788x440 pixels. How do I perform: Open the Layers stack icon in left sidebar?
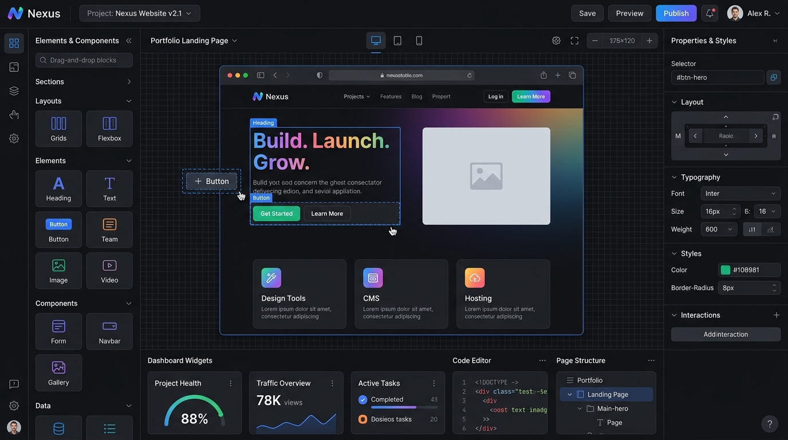14,91
